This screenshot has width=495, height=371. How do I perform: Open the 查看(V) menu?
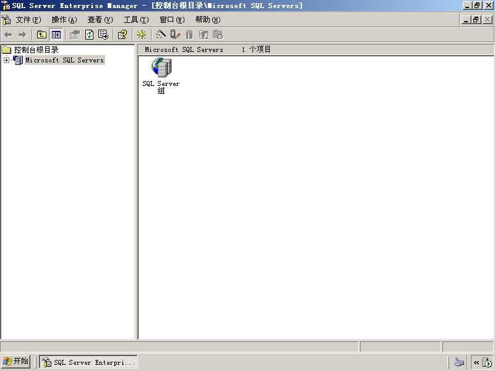[x=100, y=20]
